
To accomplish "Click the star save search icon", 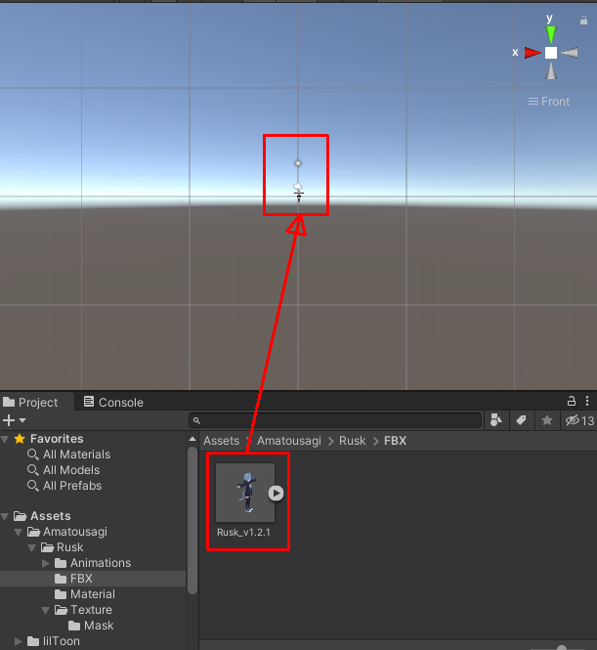I will click(547, 420).
